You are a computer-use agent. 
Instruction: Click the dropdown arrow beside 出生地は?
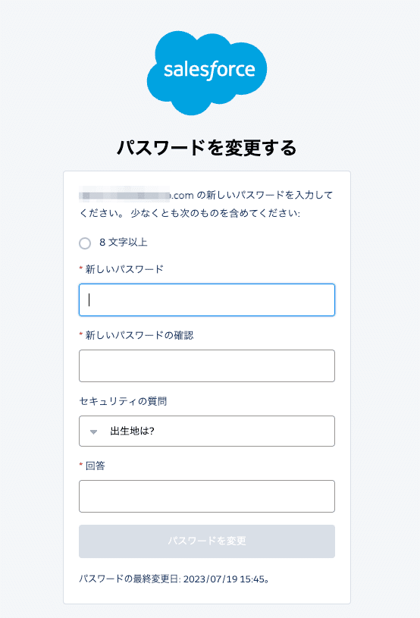tap(93, 432)
